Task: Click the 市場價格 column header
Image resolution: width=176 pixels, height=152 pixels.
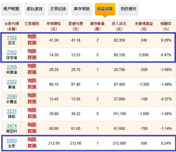Action: coord(54,26)
